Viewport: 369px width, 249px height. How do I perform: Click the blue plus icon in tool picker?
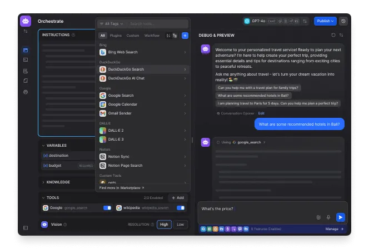point(185,36)
